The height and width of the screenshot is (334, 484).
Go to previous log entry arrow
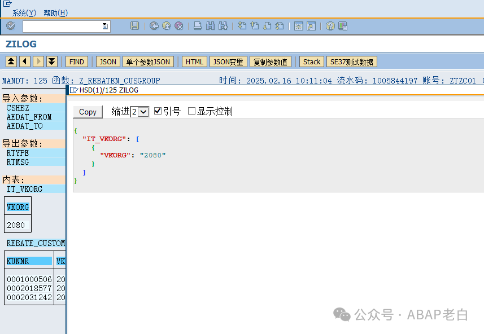pyautogui.click(x=25, y=61)
